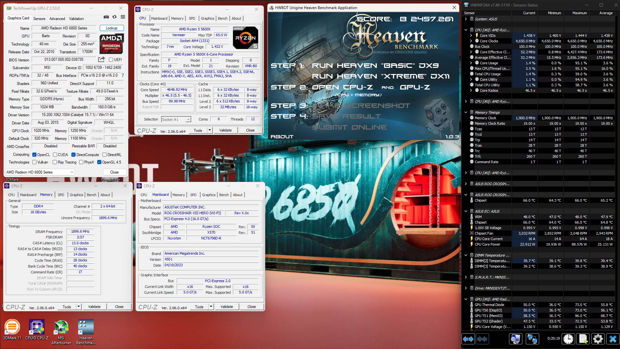620x349 pixels.
Task: Open Socket #1 selection dropdown in CPU-Z
Action: (x=176, y=119)
